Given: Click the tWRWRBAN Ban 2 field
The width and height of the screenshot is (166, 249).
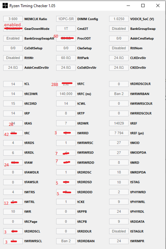Looking at the screenshot, I should 119,94.
